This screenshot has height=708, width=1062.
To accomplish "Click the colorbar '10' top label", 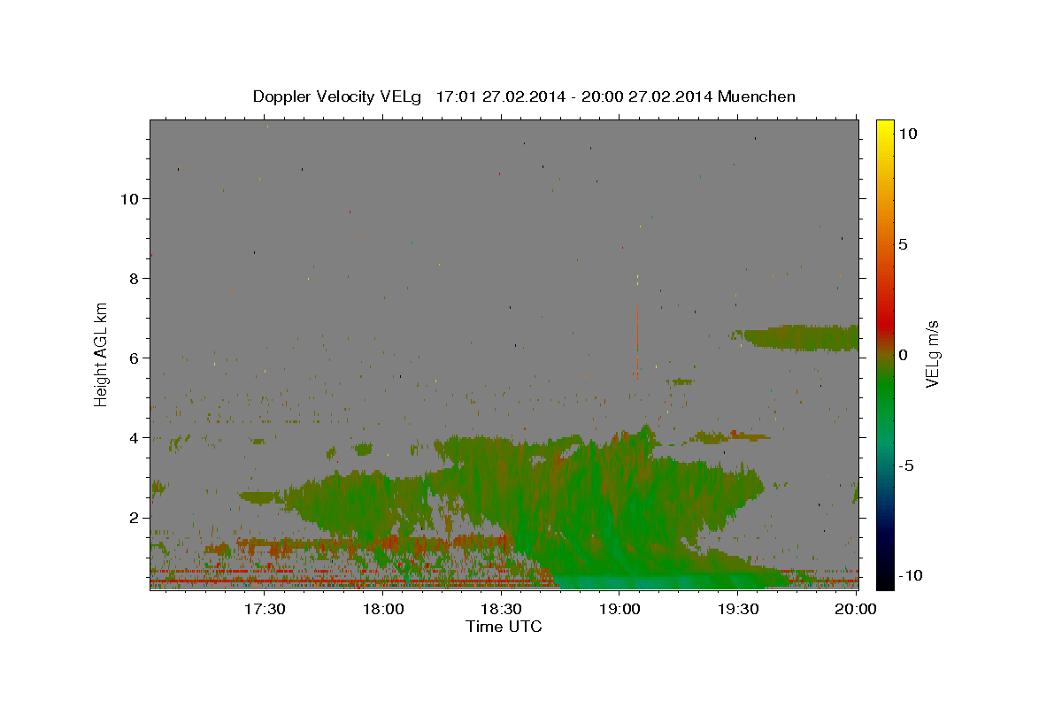I will pyautogui.click(x=907, y=134).
